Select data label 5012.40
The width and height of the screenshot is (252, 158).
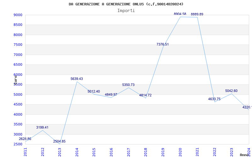coord(94,91)
